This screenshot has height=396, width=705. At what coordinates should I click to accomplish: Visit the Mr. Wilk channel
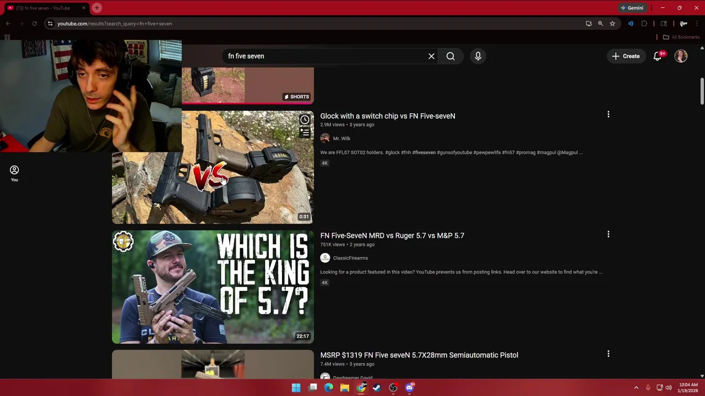[x=341, y=139]
